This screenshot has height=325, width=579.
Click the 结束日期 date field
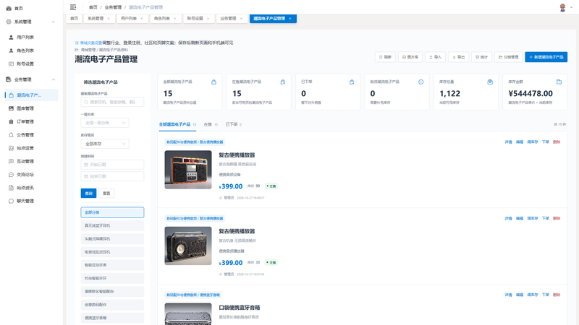[x=112, y=176]
